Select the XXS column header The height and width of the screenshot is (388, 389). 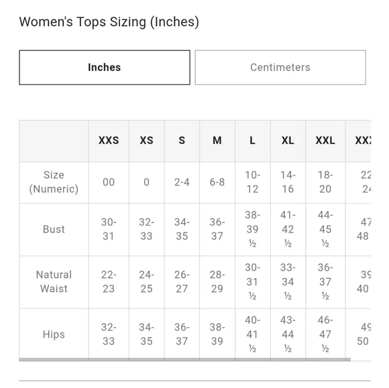(x=109, y=141)
